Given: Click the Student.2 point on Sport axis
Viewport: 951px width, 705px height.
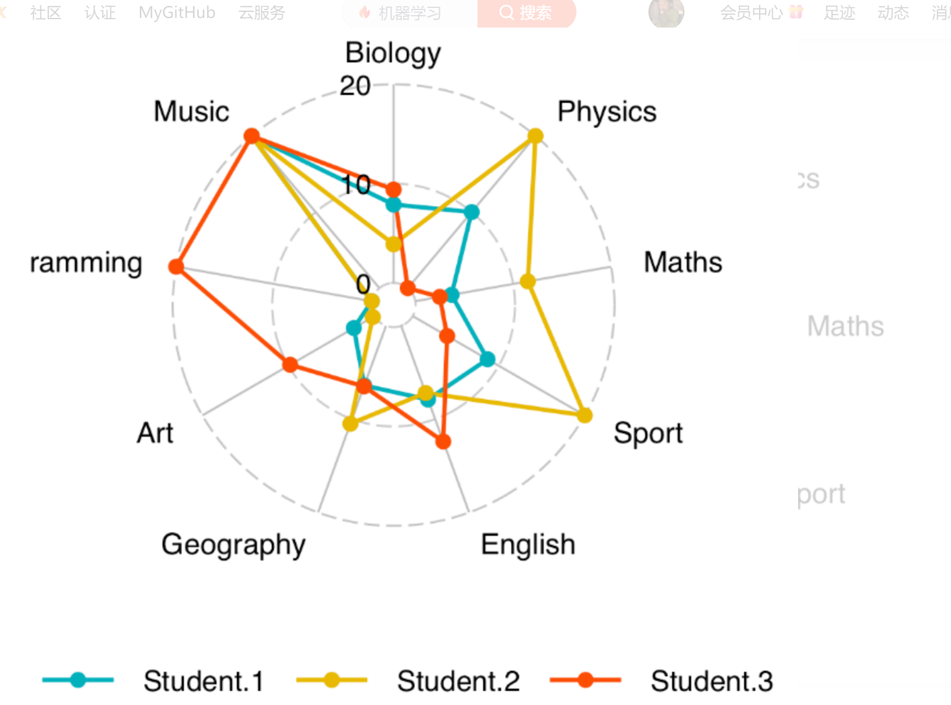Looking at the screenshot, I should click(x=585, y=415).
